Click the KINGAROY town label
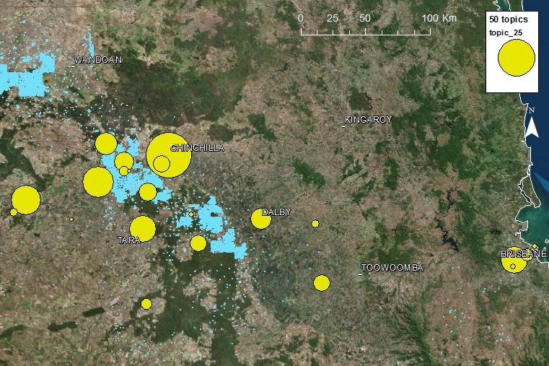 [x=368, y=120]
